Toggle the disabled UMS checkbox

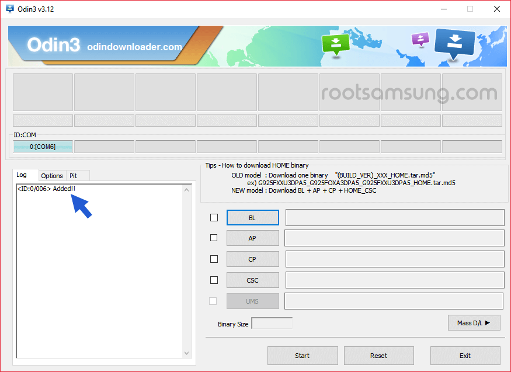coord(213,301)
